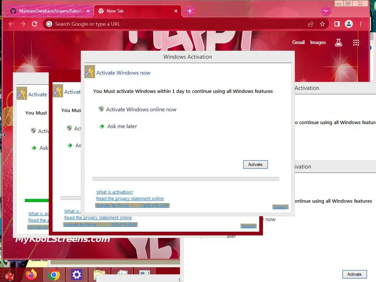376x282 pixels.
Task: Close the MalwareDatabase GitHub tab
Action: (x=88, y=11)
